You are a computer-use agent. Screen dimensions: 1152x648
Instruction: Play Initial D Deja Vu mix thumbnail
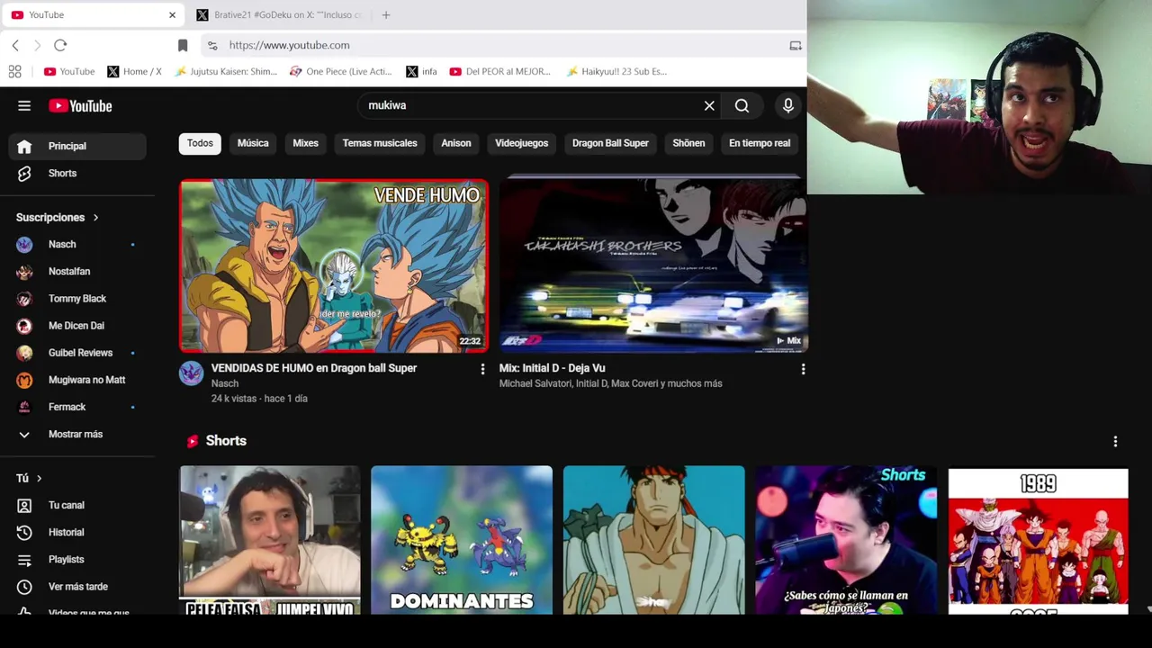click(653, 265)
